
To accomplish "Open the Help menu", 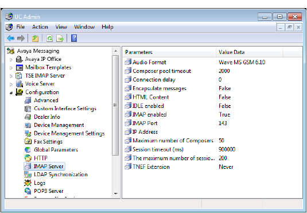I will (107, 27).
